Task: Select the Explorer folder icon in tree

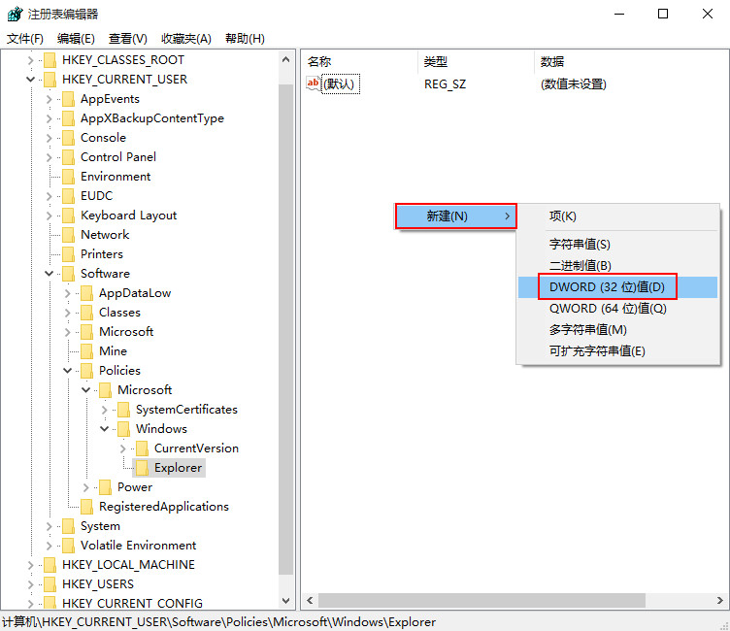Action: click(142, 468)
